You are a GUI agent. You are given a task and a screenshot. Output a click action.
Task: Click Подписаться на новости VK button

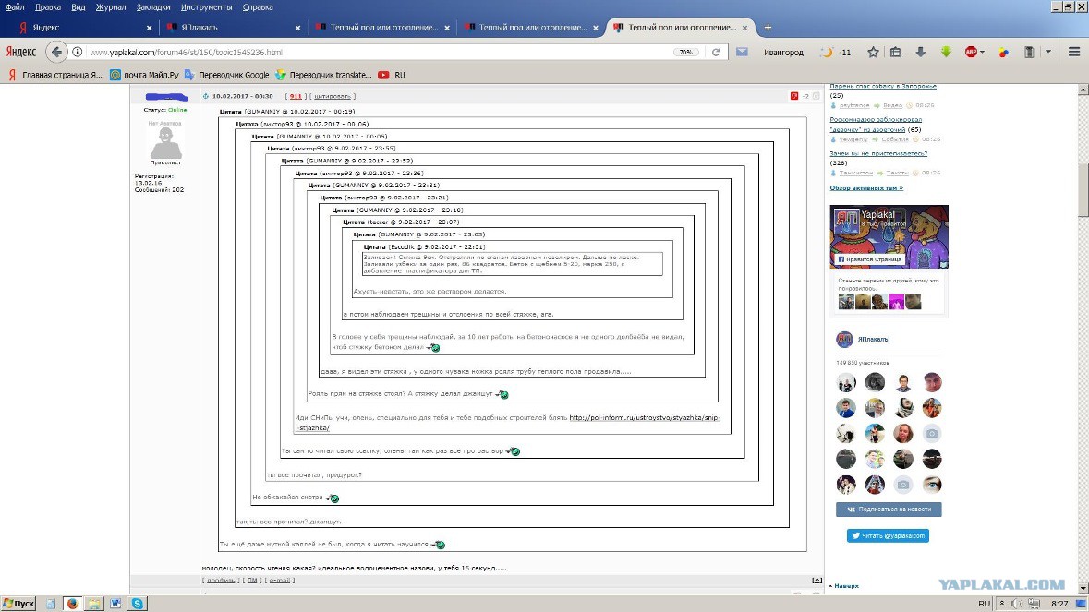pos(889,510)
